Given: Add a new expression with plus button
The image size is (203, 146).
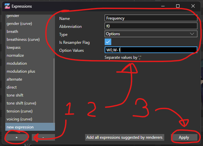Looking at the screenshot, I should (17, 137).
